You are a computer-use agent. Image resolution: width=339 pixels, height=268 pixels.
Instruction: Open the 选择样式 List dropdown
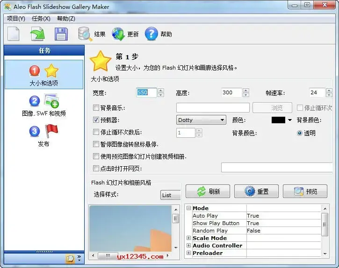(x=170, y=195)
